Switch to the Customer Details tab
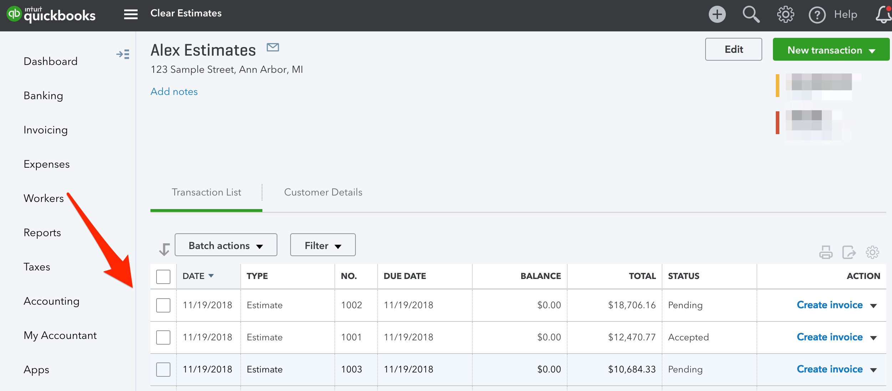This screenshot has height=391, width=892. tap(323, 192)
